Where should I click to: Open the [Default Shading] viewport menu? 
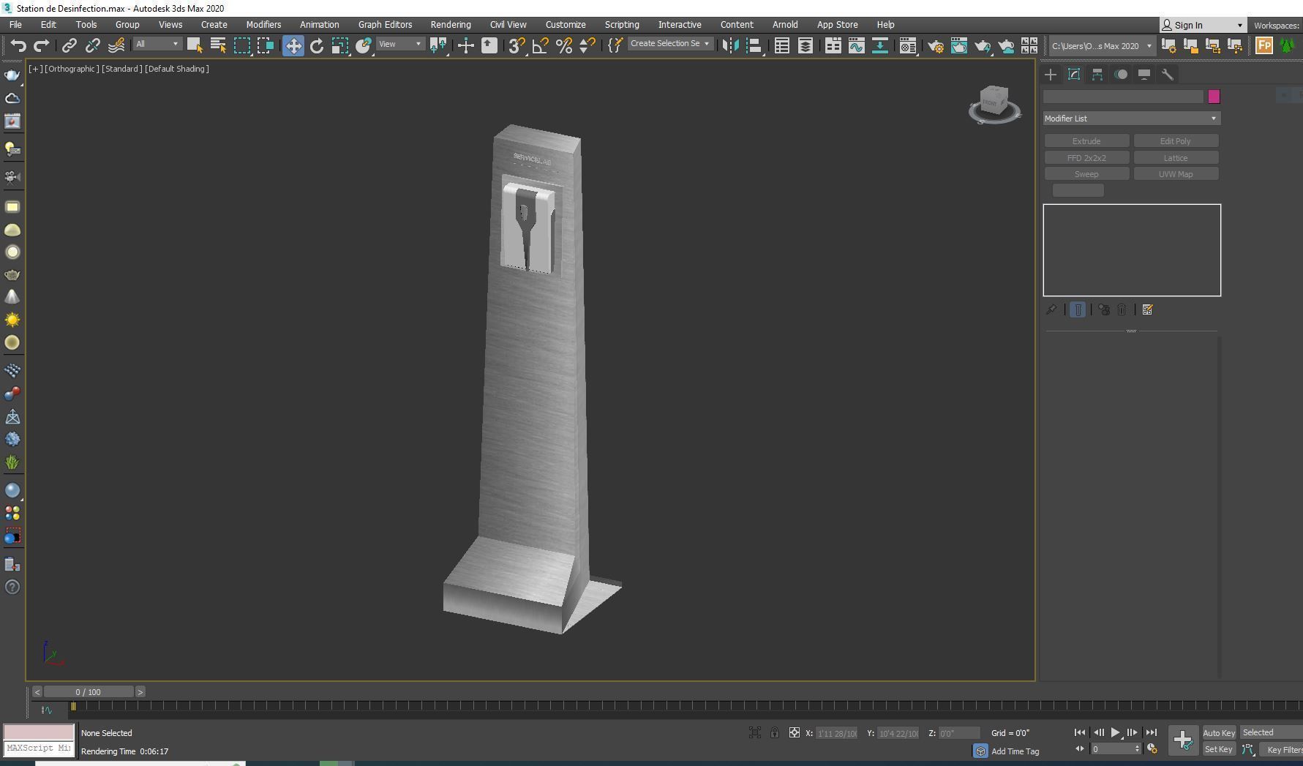(177, 69)
